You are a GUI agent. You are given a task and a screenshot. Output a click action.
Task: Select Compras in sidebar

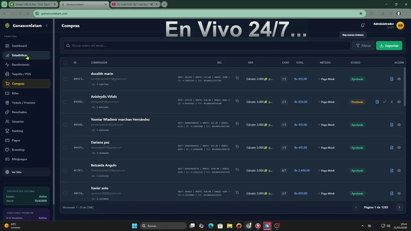pyautogui.click(x=26, y=84)
